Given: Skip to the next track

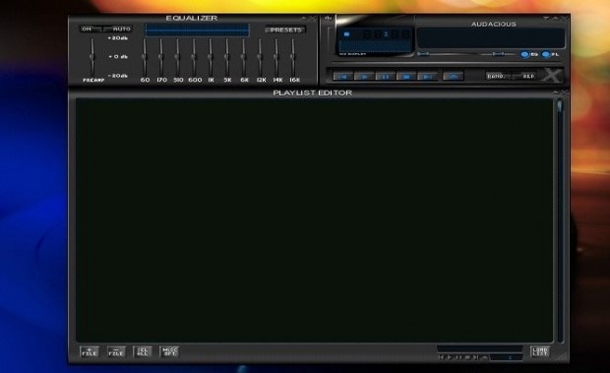Looking at the screenshot, I should (x=427, y=76).
